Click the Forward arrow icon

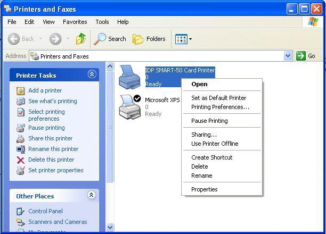coord(55,39)
